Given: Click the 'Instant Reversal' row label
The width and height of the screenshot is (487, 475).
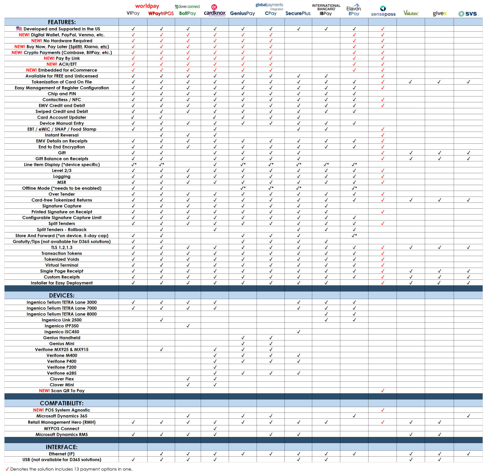Looking at the screenshot, I should tap(62, 135).
